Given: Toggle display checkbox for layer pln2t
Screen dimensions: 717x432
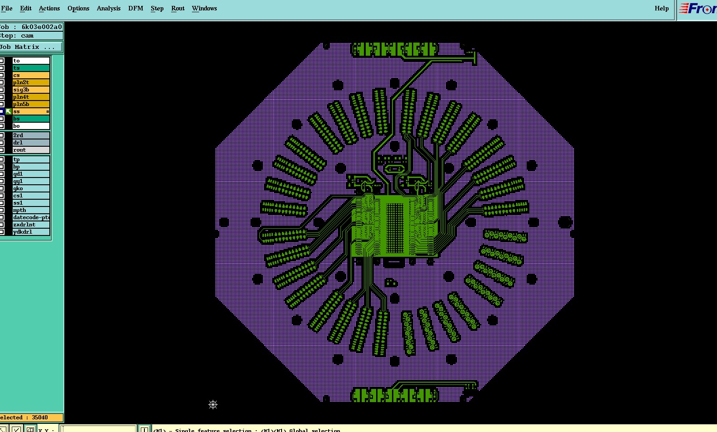Looking at the screenshot, I should tap(2, 82).
